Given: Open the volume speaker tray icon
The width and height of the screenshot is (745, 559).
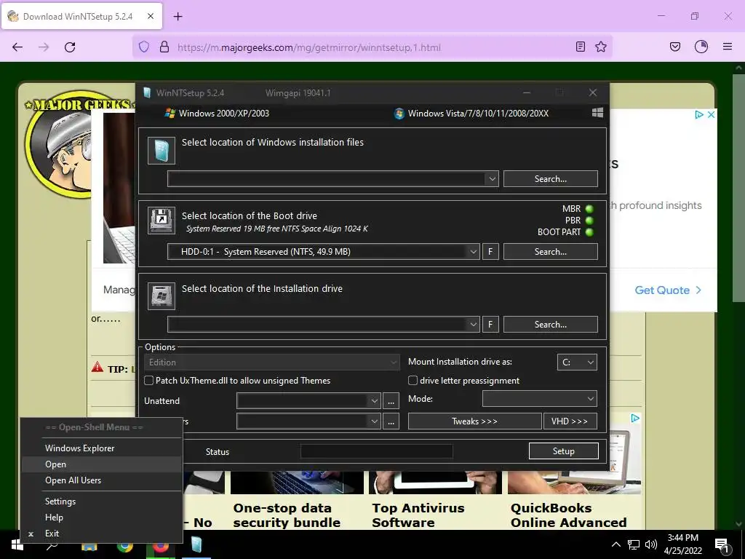Looking at the screenshot, I should 651,544.
